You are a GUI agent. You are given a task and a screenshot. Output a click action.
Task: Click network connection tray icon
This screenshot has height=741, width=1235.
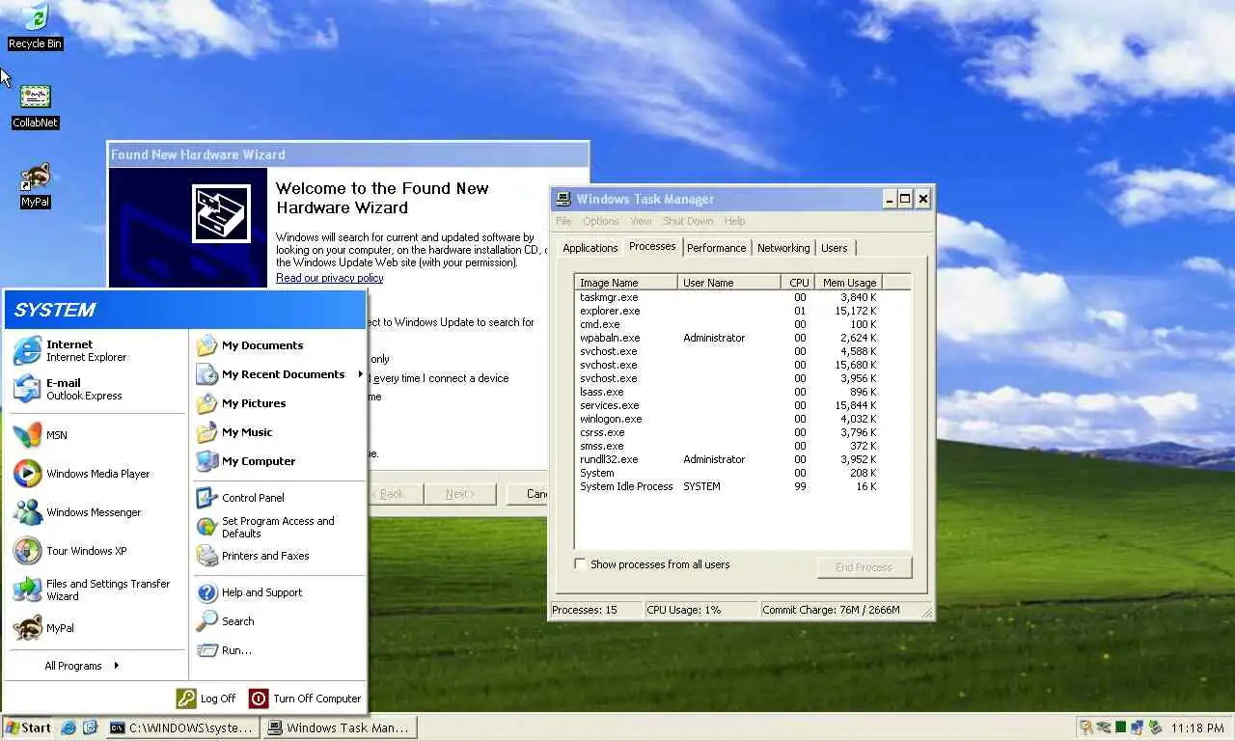pyautogui.click(x=1137, y=727)
